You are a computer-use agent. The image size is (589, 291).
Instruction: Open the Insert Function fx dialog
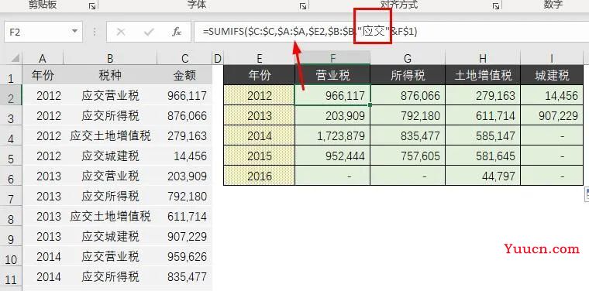177,32
